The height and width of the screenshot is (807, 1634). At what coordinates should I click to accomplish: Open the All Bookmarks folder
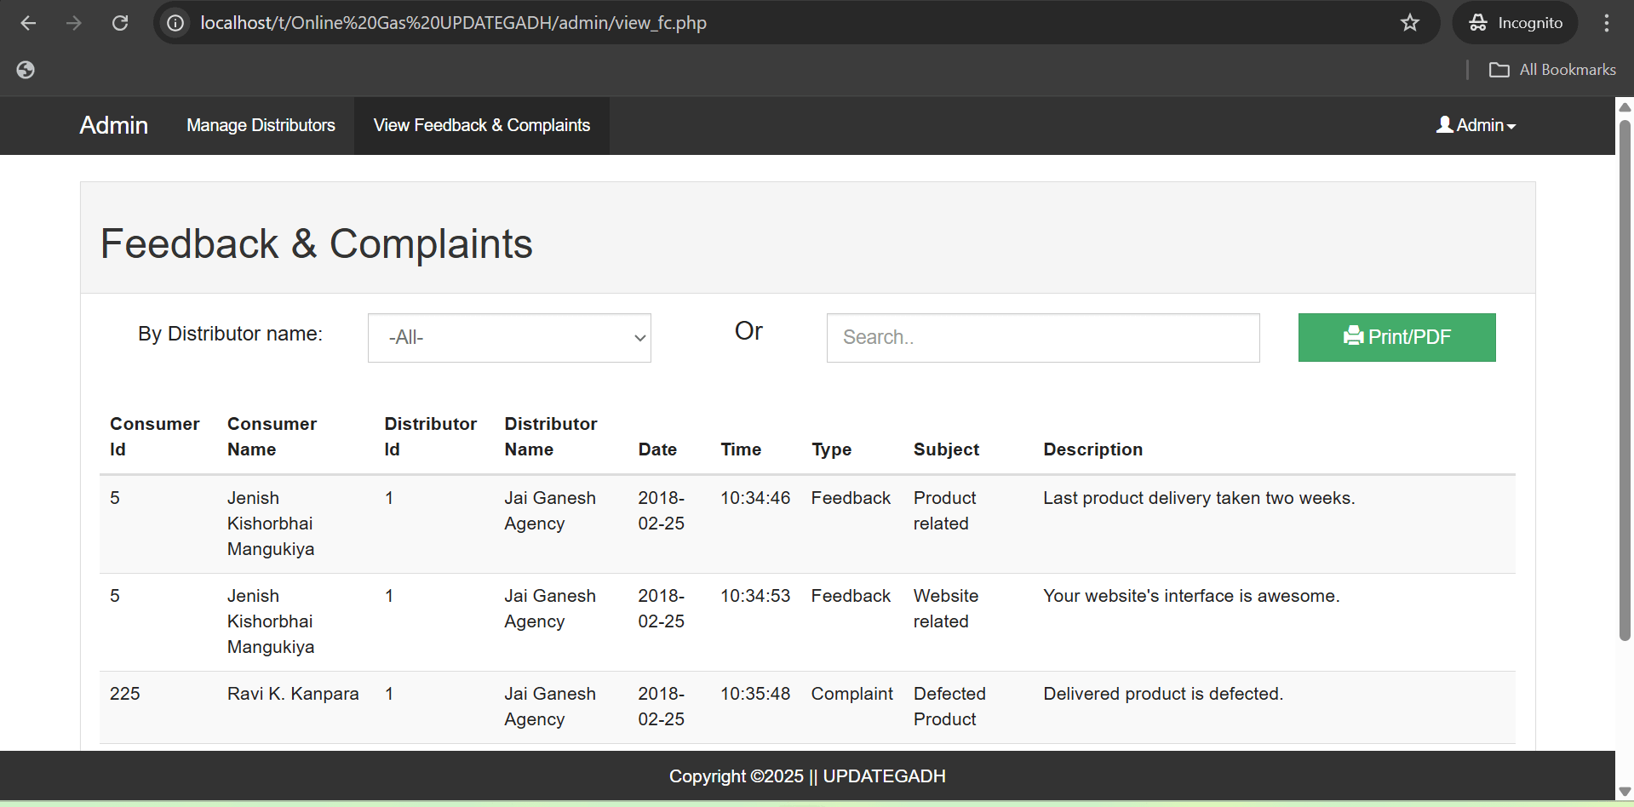pyautogui.click(x=1552, y=70)
